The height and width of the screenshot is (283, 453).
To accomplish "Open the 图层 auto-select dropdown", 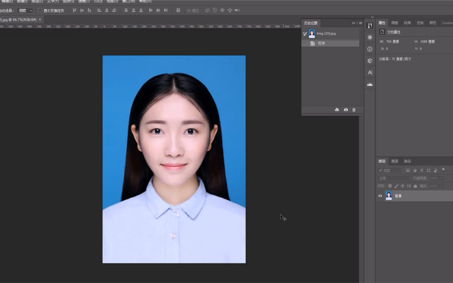I will [x=25, y=11].
